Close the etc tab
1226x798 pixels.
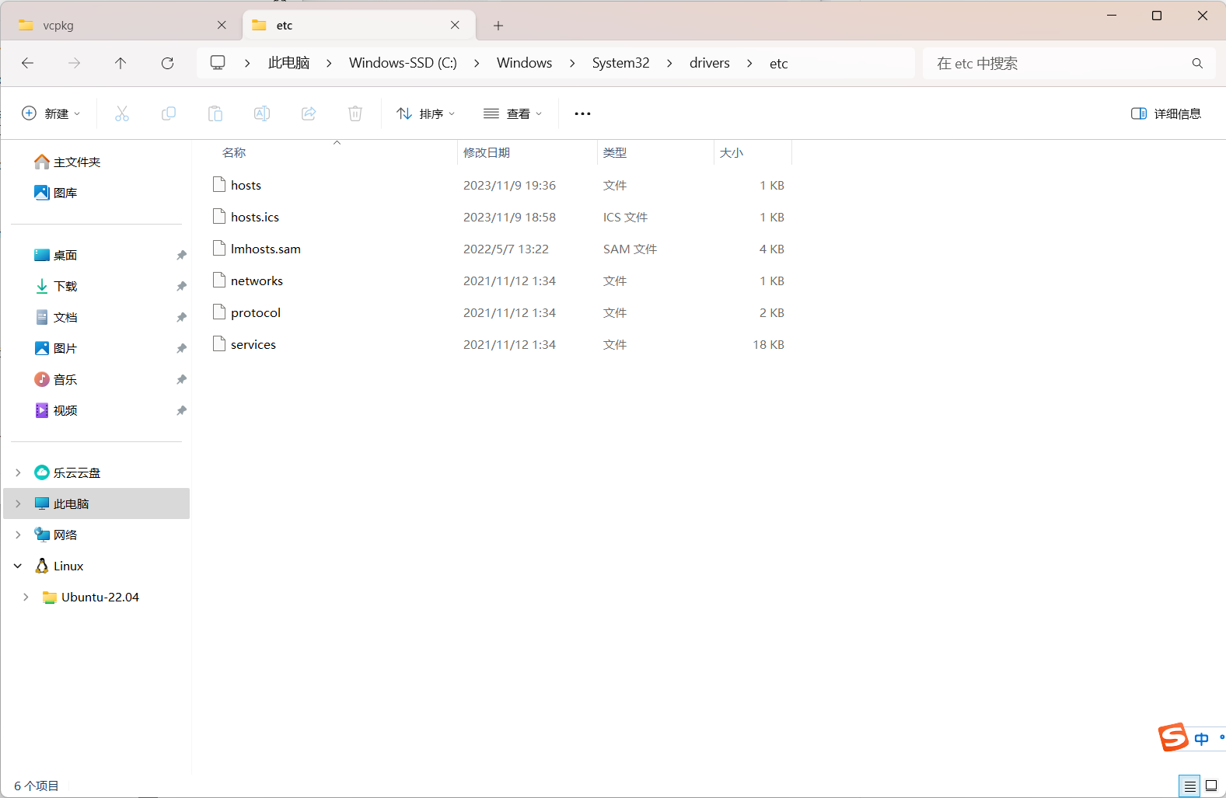[x=455, y=25]
